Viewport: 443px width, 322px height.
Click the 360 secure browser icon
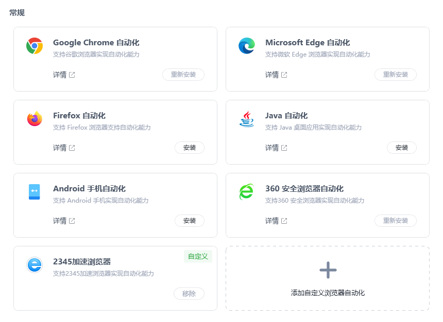[x=247, y=192]
